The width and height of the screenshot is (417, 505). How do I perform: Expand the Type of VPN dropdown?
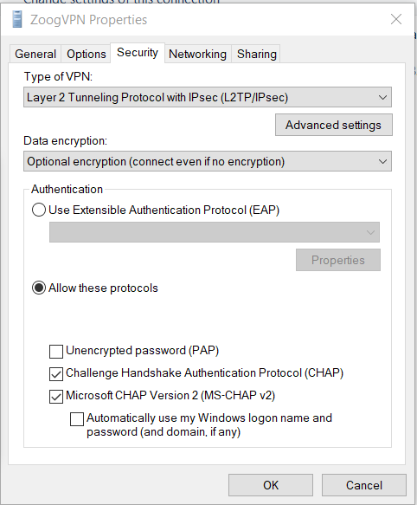pos(208,97)
